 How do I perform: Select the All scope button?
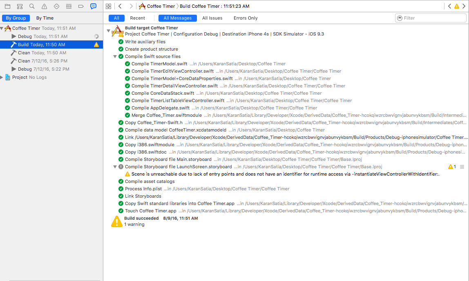pos(117,18)
